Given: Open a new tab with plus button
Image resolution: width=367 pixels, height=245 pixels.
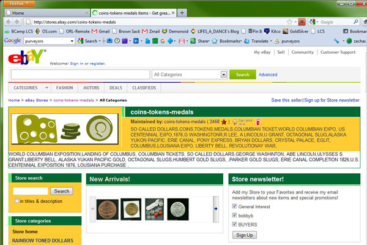Looking at the screenshot, I should [182, 13].
